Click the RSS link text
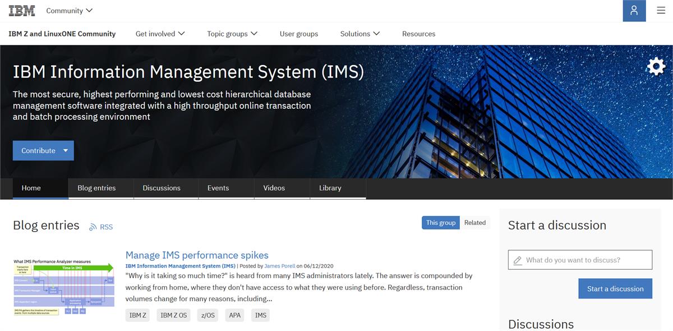 [106, 227]
